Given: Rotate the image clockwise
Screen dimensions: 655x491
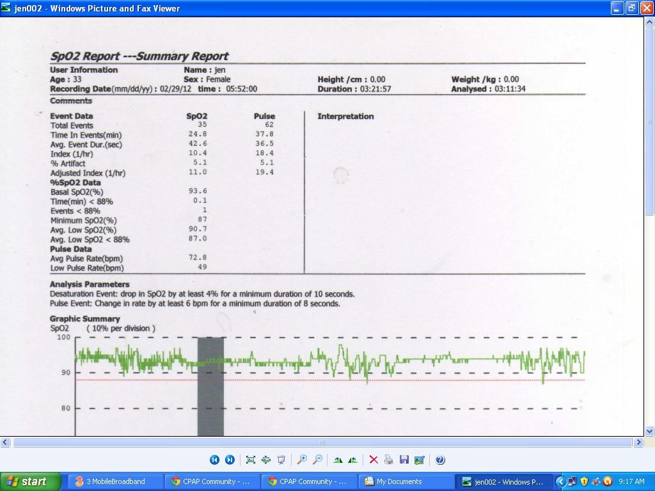Looking at the screenshot, I should coord(338,460).
